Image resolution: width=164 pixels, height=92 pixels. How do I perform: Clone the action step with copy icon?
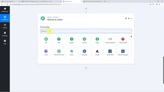coord(126,18)
